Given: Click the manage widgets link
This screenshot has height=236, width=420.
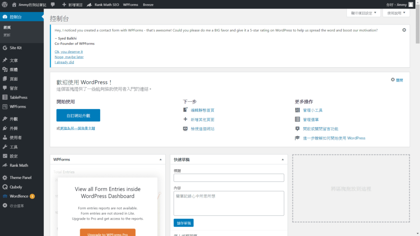Looking at the screenshot, I should click(x=313, y=110).
